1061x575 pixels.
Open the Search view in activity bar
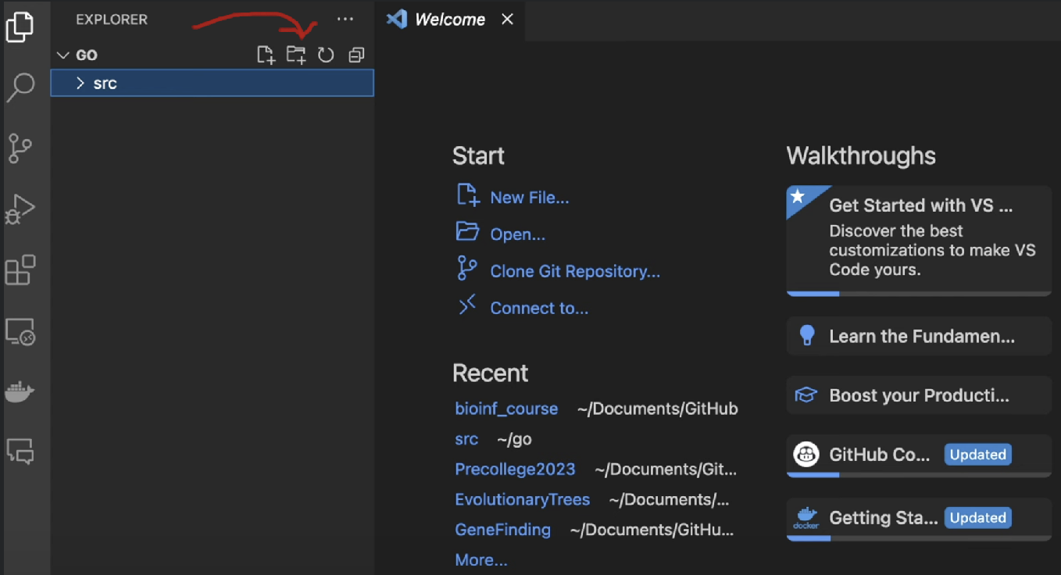point(20,87)
